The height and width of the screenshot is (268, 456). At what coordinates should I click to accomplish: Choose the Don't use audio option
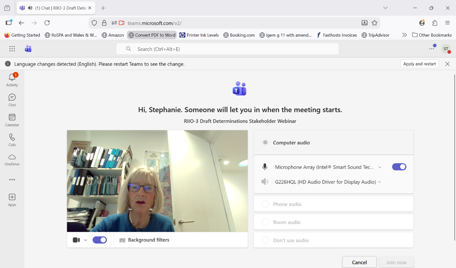click(265, 240)
